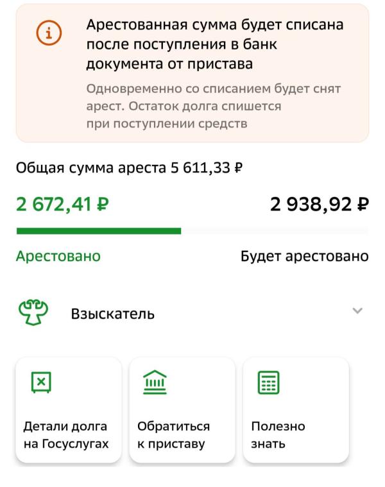Tap the Будет арестовано label
The image size is (385, 487).
304,256
